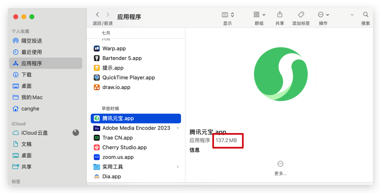Image resolution: width=381 pixels, height=193 pixels.
Task: Click the 早些时候 group header
Action: coord(110,109)
